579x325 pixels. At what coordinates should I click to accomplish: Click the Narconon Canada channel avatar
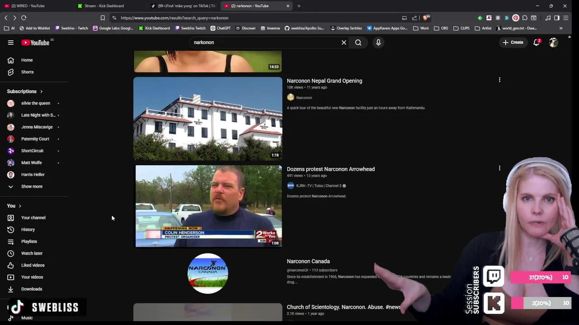tap(208, 274)
